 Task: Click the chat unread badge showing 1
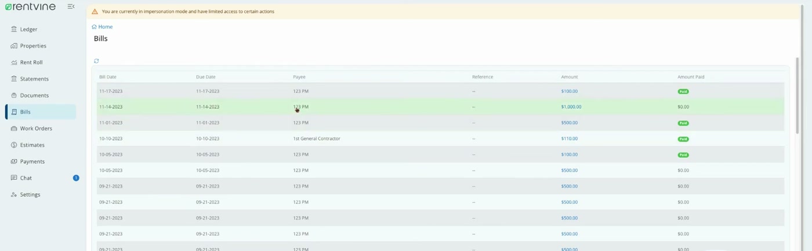pyautogui.click(x=76, y=178)
